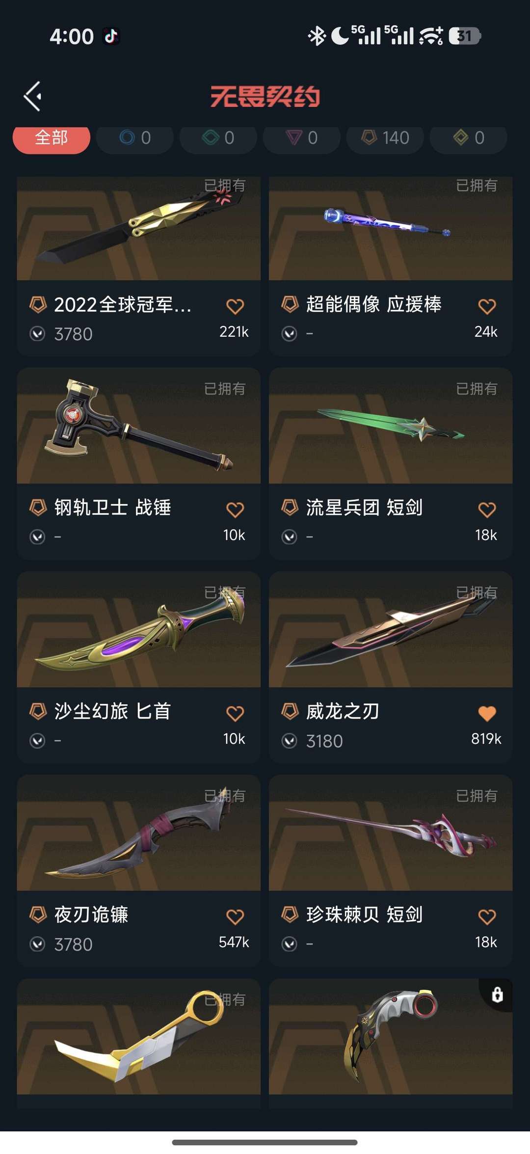Image resolution: width=530 pixels, height=1154 pixels.
Task: Tap heart icon for 沙尘幻旅 匕首
Action: point(235,713)
